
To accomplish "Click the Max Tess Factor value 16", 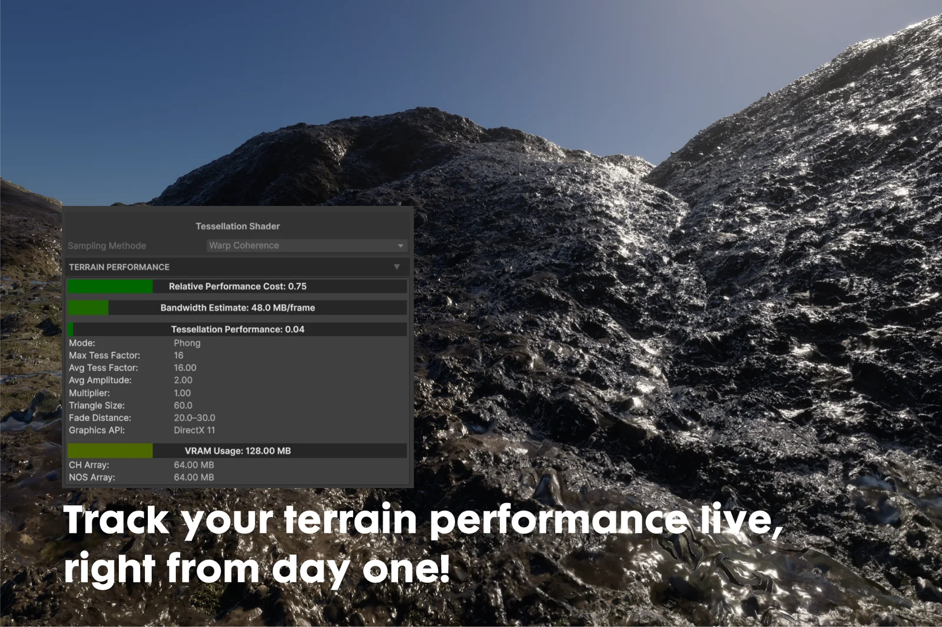I will (178, 355).
